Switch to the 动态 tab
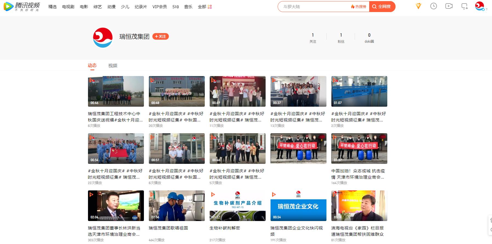This screenshot has height=244, width=492. (92, 65)
